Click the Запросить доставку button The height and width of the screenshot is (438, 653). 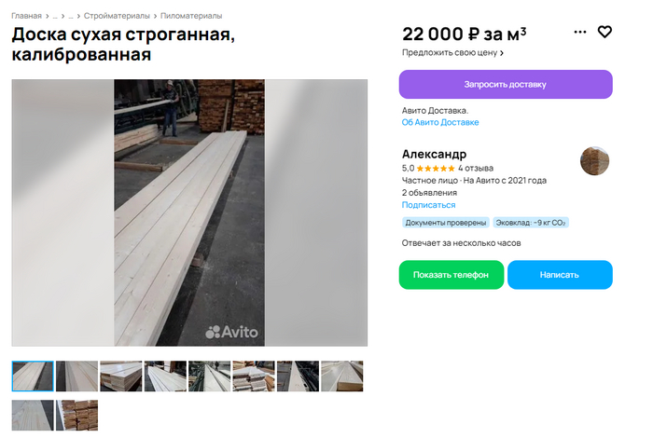(506, 85)
